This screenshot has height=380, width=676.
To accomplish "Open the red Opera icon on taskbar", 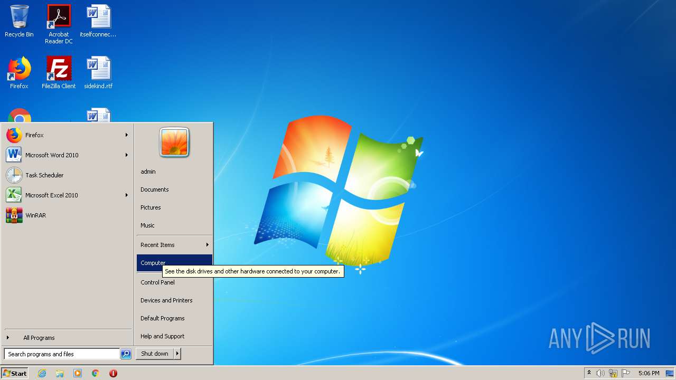I will coord(113,373).
